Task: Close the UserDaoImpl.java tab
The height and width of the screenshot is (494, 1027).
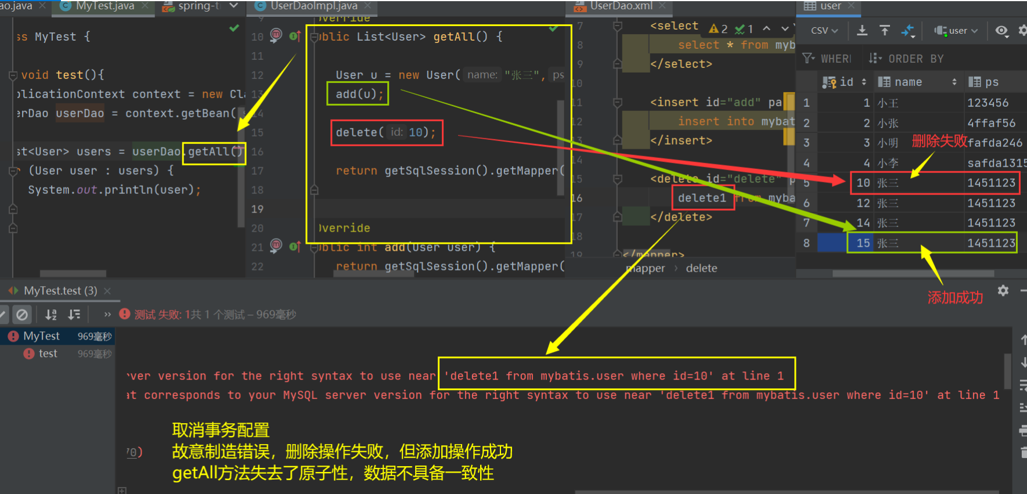Action: coord(367,6)
